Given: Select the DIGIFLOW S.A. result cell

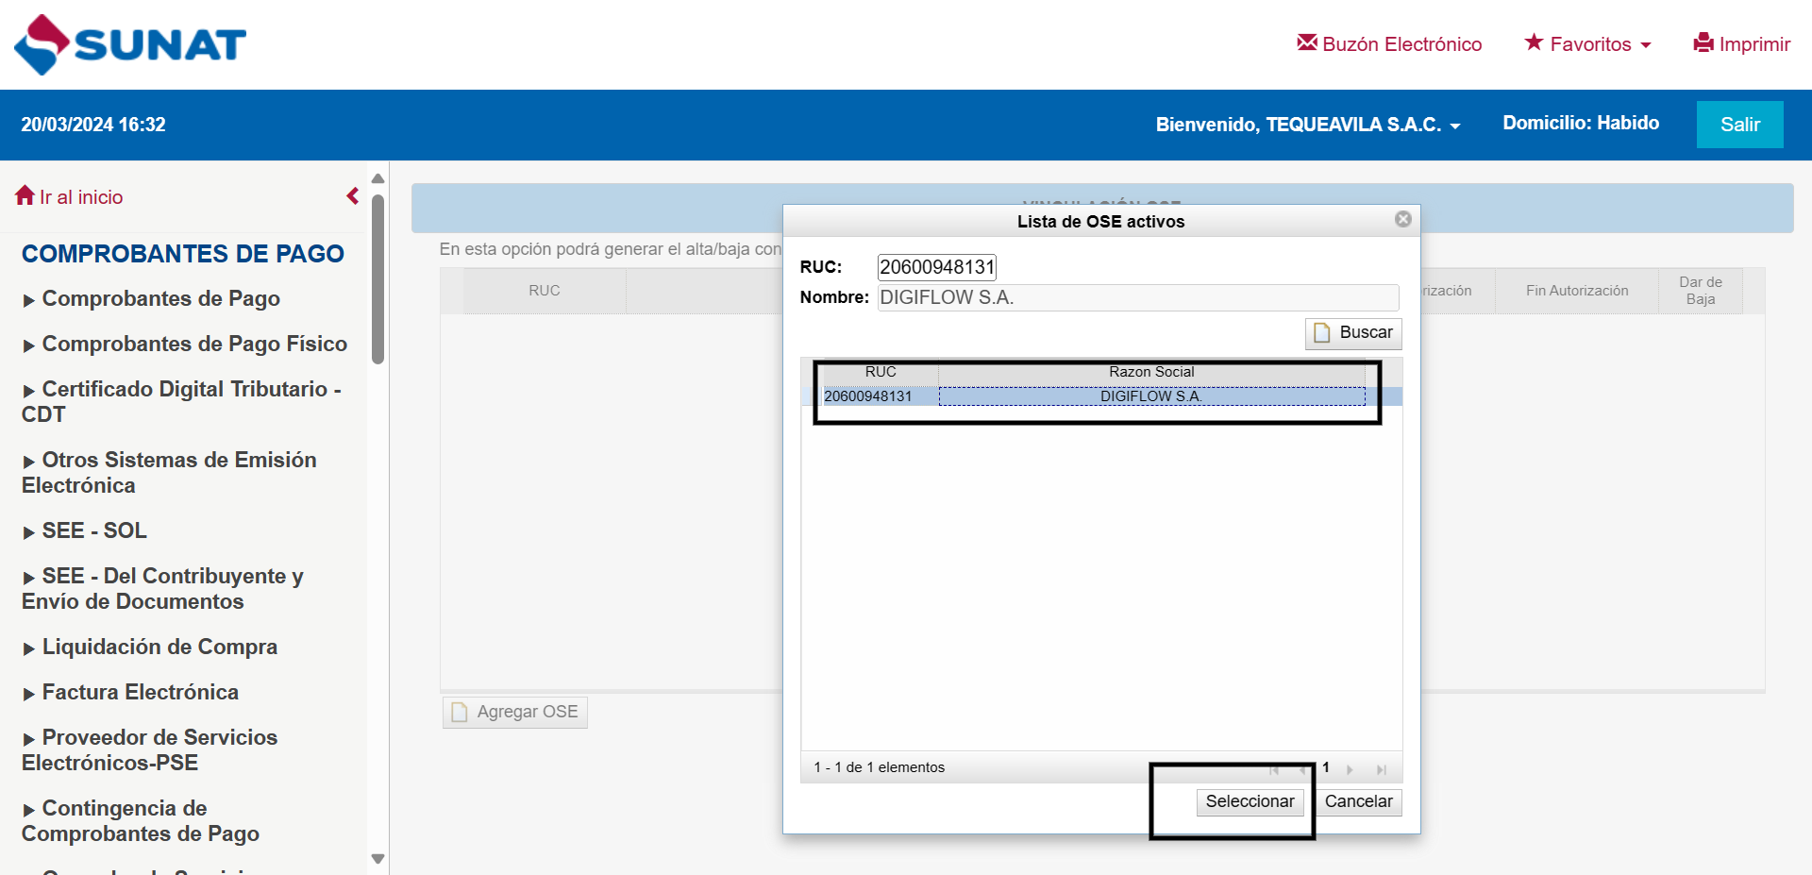Looking at the screenshot, I should pyautogui.click(x=1151, y=396).
